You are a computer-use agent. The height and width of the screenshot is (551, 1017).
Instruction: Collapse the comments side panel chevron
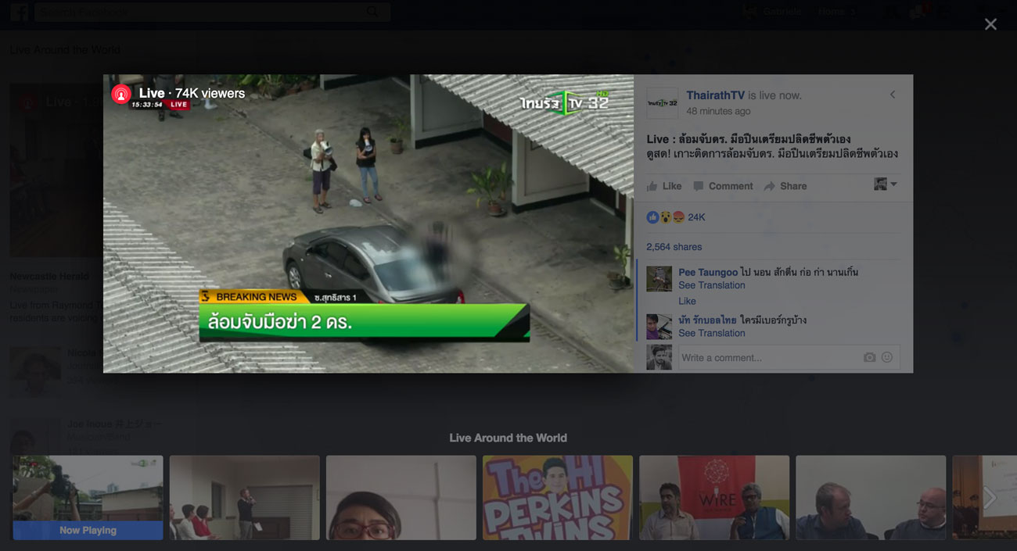(x=893, y=95)
